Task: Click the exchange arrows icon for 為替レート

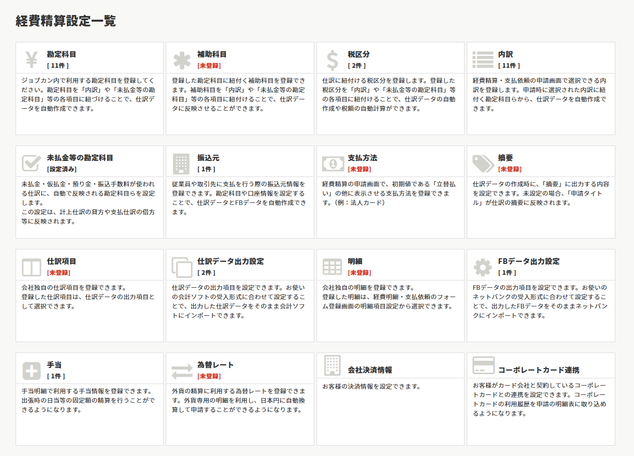Action: click(x=182, y=371)
